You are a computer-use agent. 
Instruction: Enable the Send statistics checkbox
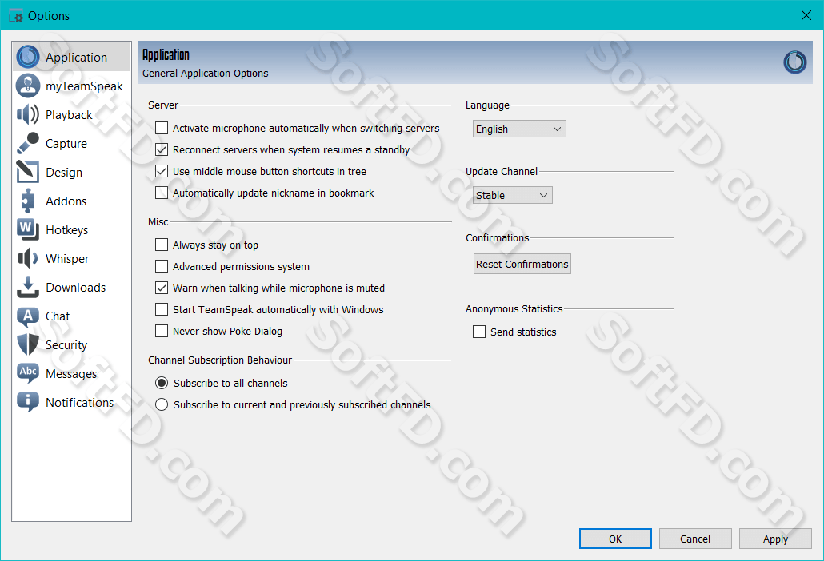[x=479, y=332]
